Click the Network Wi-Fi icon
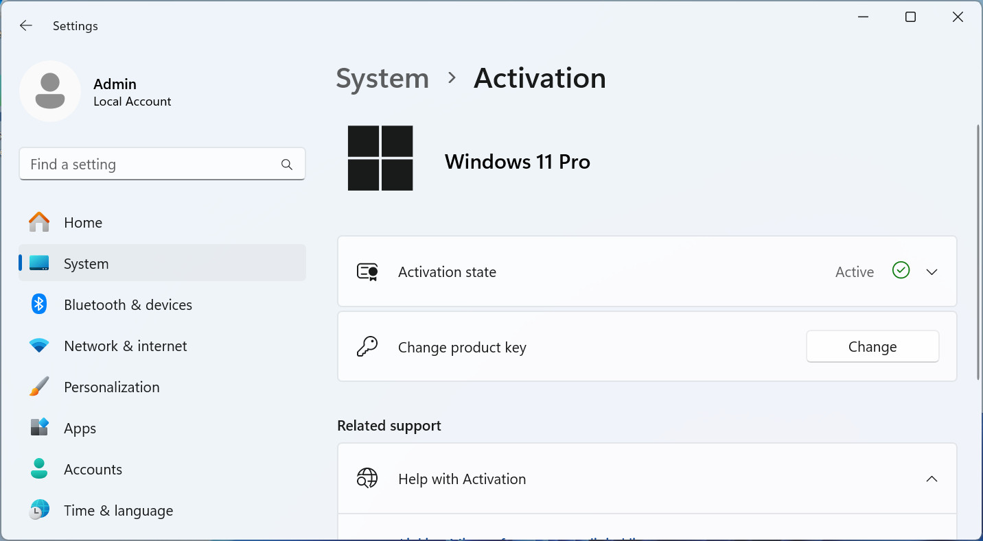 [39, 346]
